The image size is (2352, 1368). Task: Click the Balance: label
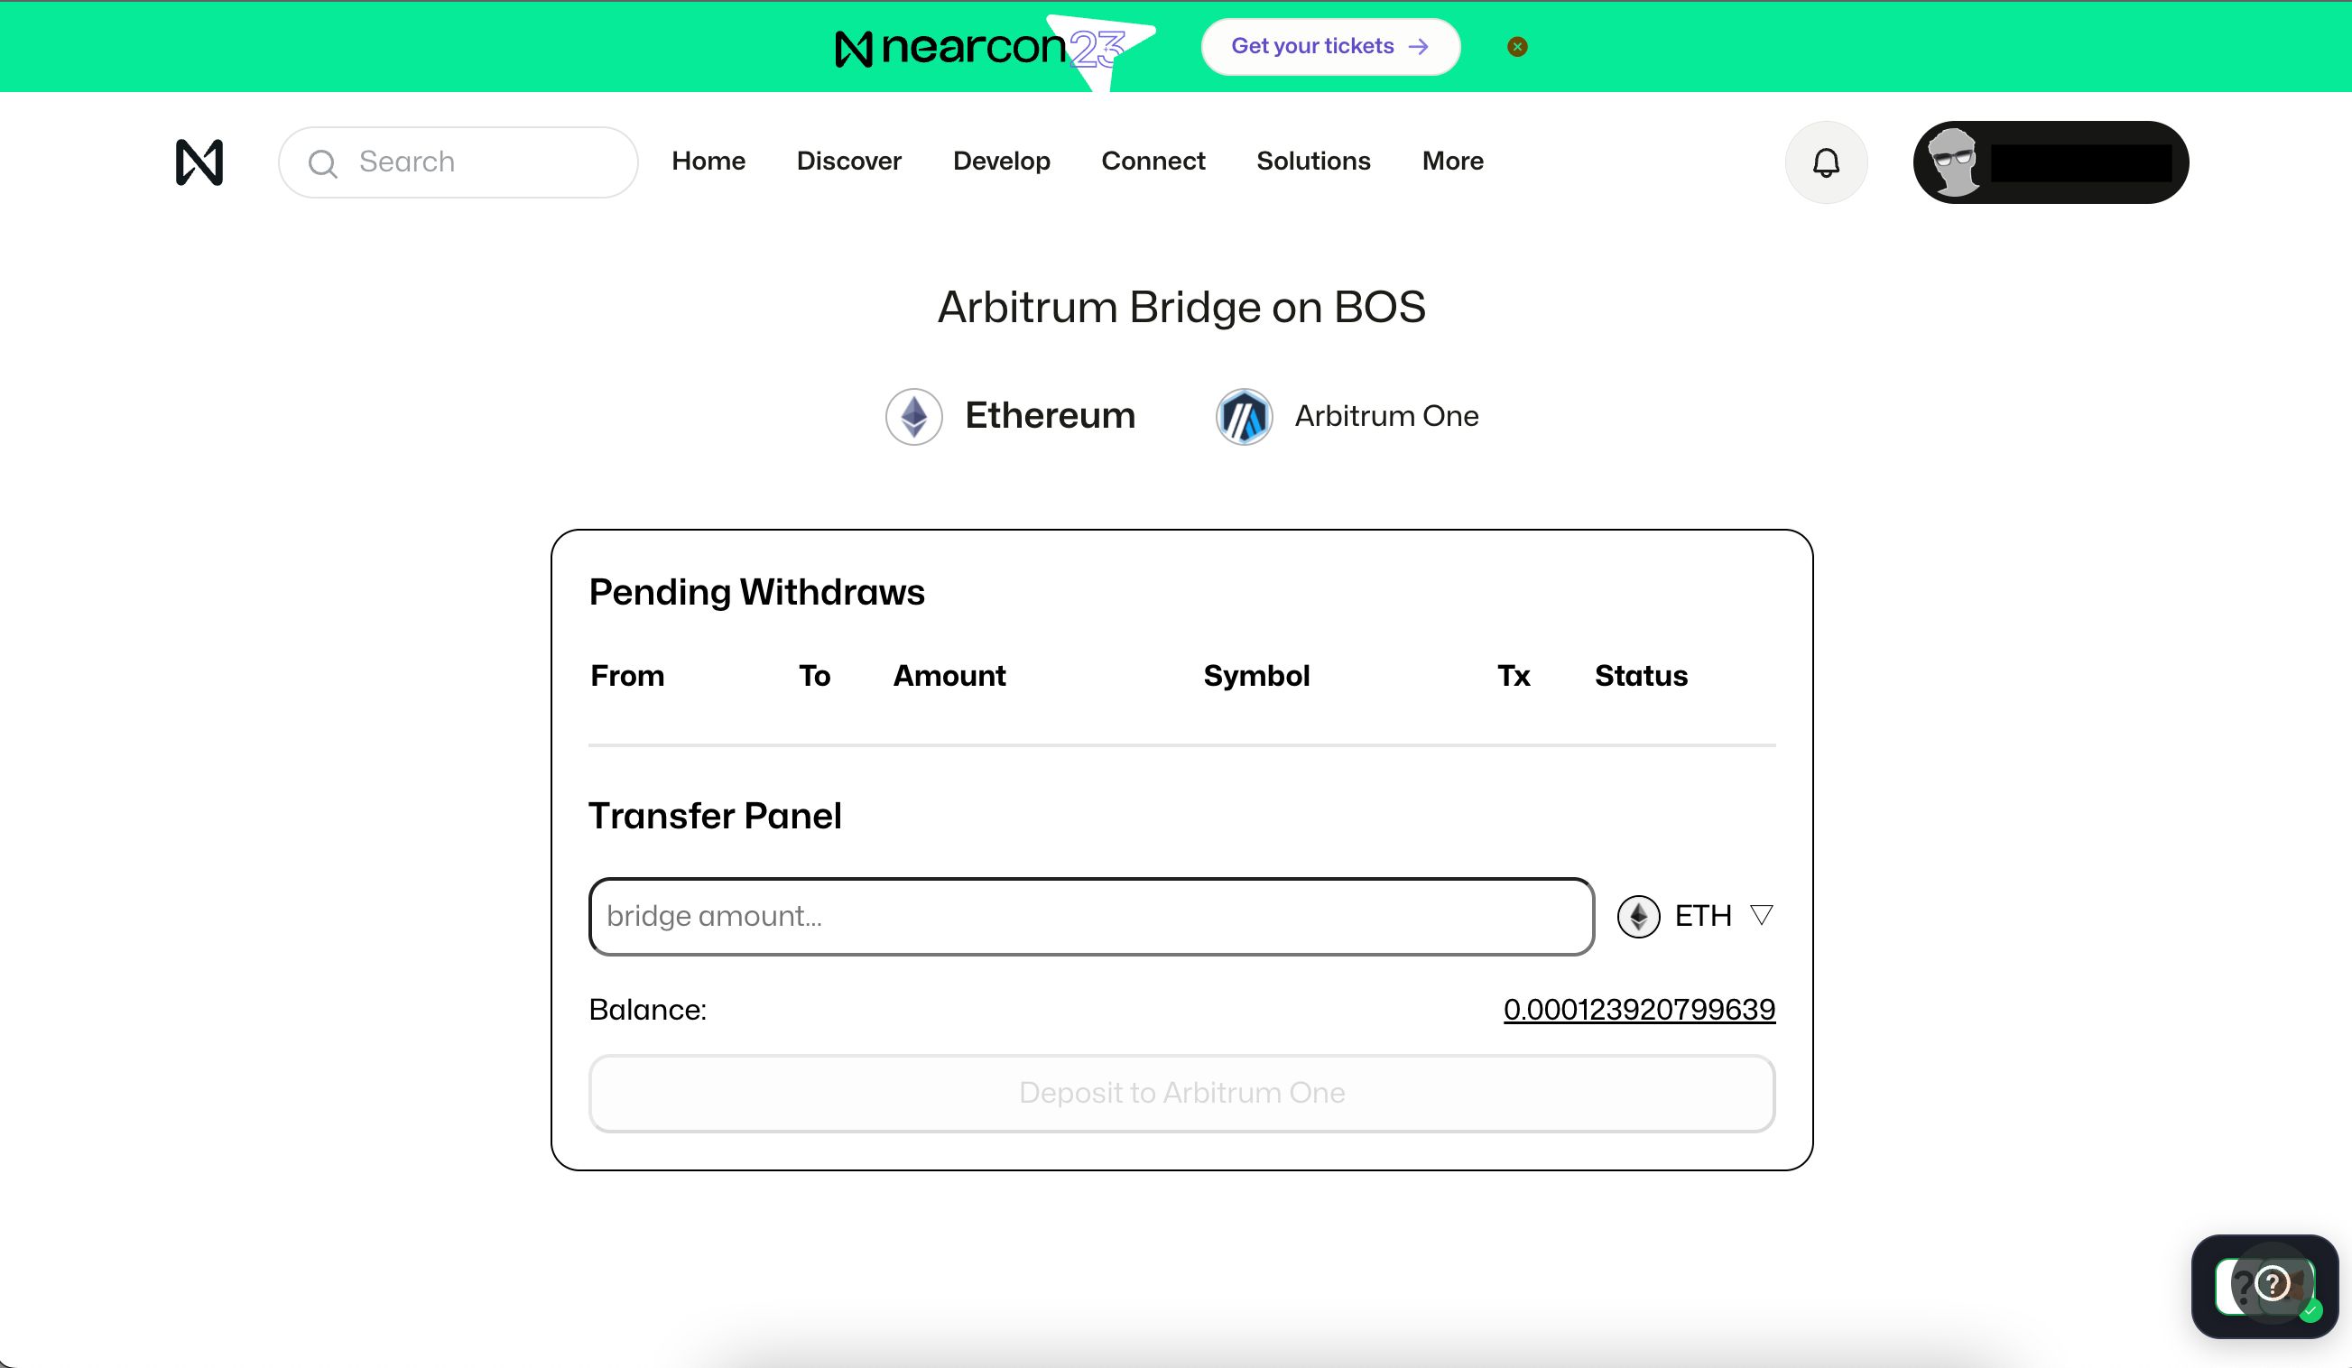(648, 1010)
